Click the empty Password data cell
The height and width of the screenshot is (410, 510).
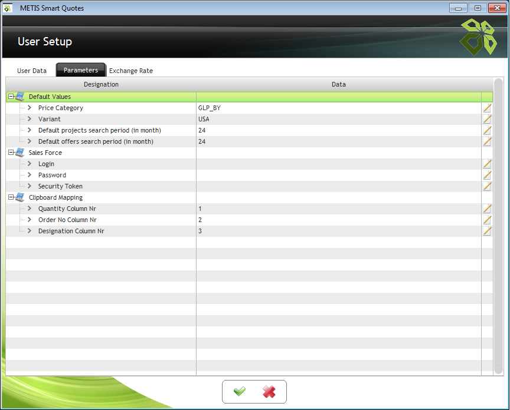click(x=339, y=175)
